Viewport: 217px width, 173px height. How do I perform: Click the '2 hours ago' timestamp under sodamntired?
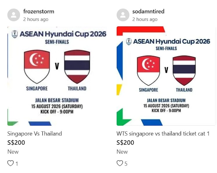point(145,19)
